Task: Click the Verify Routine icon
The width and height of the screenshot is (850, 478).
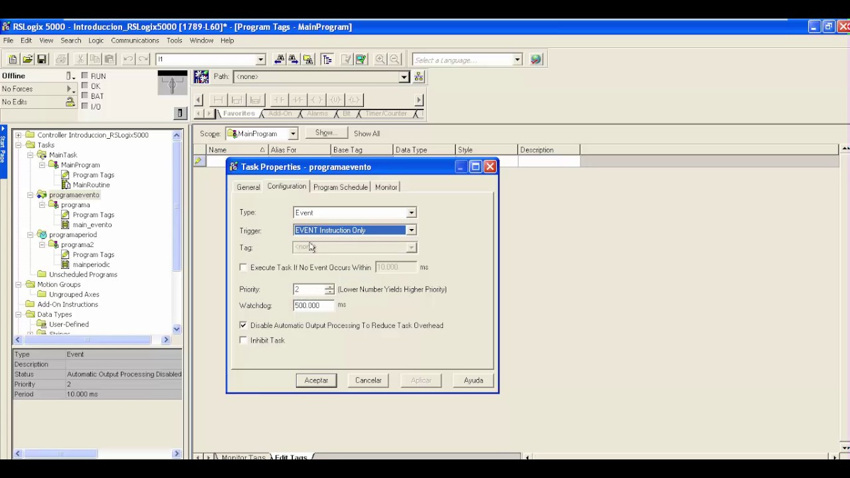Action: coord(346,60)
